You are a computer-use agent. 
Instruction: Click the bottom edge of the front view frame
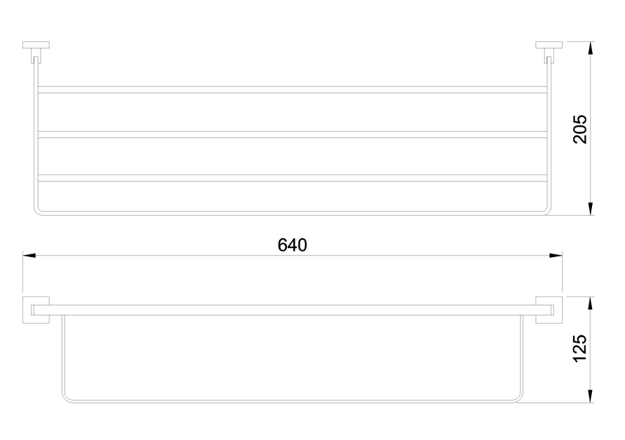(x=293, y=214)
